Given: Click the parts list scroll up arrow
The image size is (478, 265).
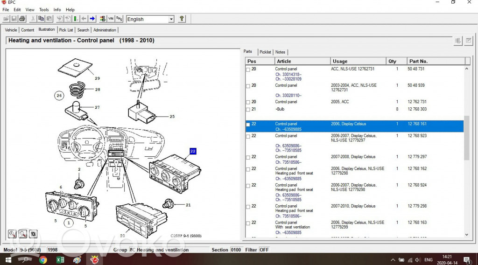Looking at the screenshot, I should (x=467, y=69).
